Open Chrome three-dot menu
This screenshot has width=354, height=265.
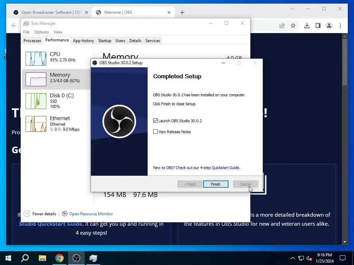(340, 26)
